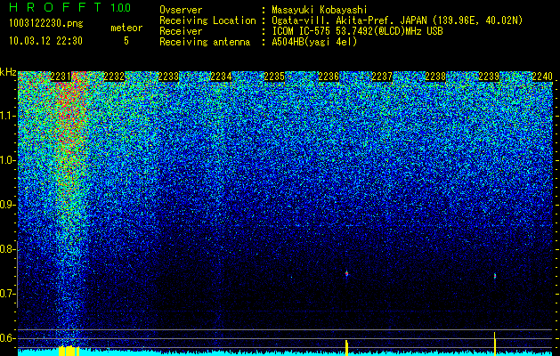Click the 0.9 kHz axis label
Screen dimensions: 560x356
(8, 205)
